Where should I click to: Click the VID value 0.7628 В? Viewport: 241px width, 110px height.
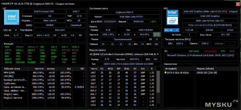[79, 87]
